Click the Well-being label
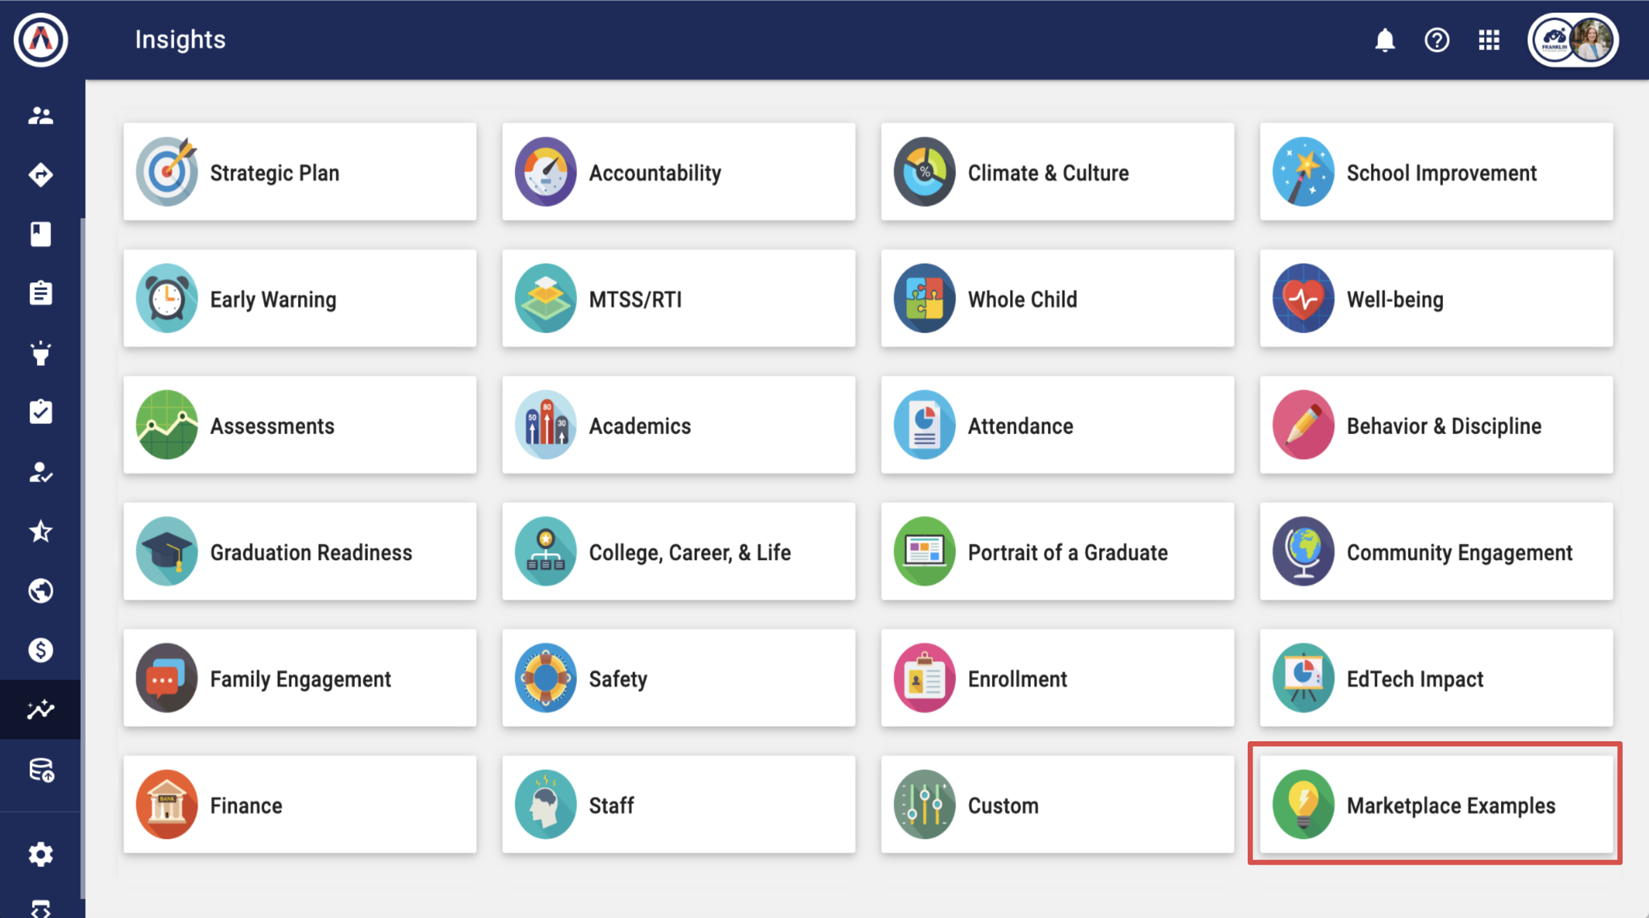1649x918 pixels. click(1395, 299)
